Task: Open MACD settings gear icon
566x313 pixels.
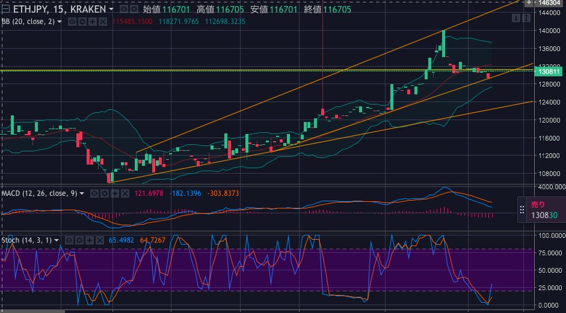Action: coord(105,193)
